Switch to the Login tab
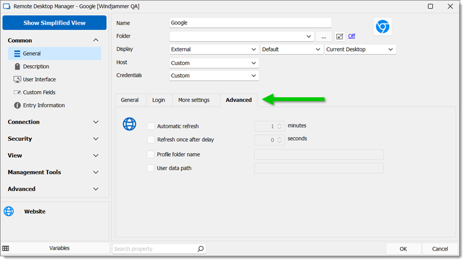Image resolution: width=466 pixels, height=262 pixels. [x=159, y=100]
